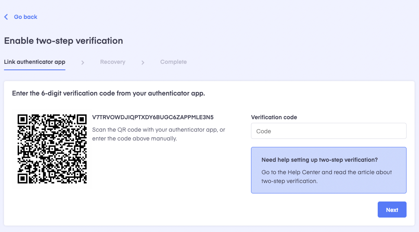
Task: Click 'Scan the QR code' instruction text
Action: pos(159,134)
